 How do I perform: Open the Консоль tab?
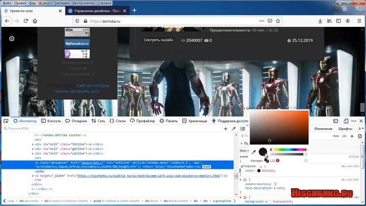[51, 121]
